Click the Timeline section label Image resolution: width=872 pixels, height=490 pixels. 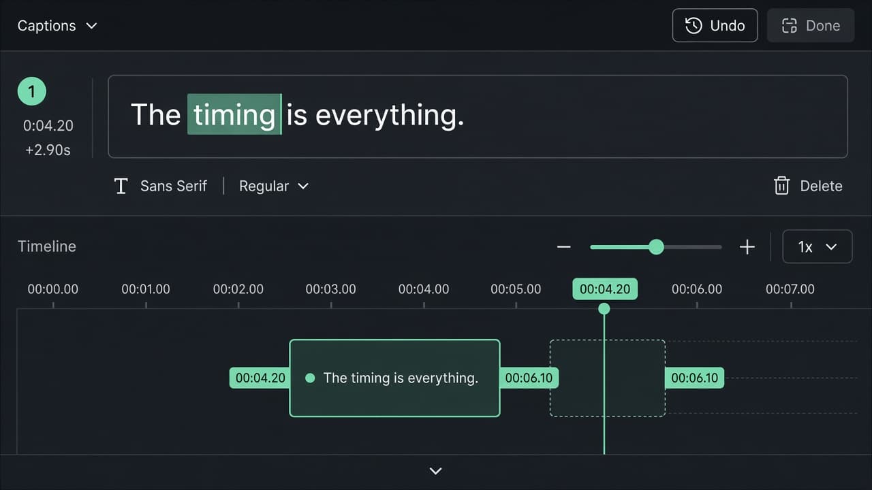(47, 246)
